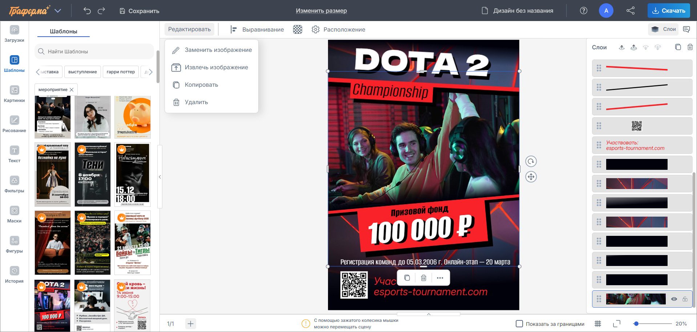Screen dimensions: 697x332
Task: Open the Картинки images panel
Action: point(14,94)
